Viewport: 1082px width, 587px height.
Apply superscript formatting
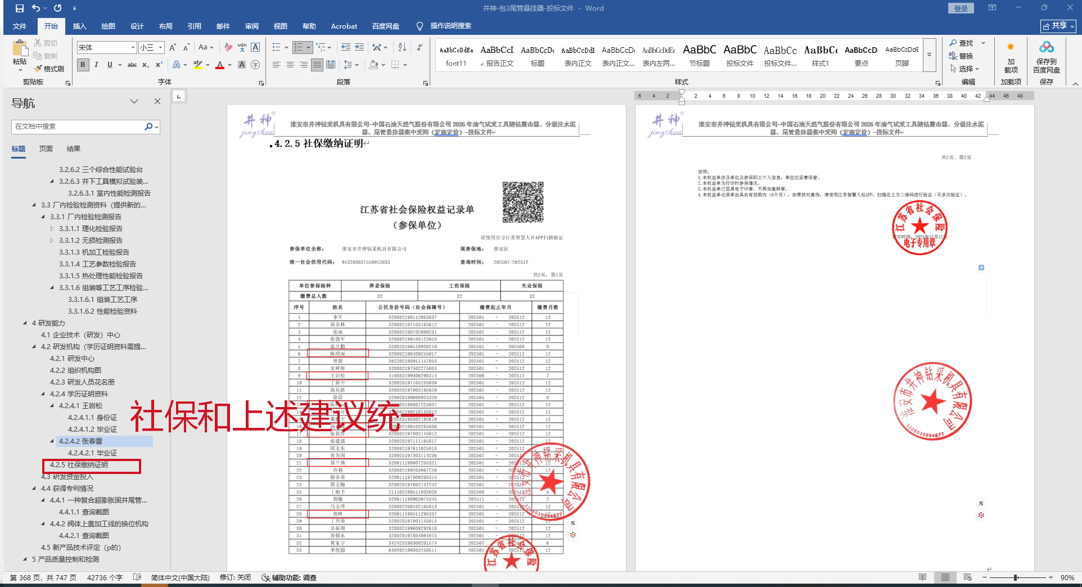pos(159,65)
